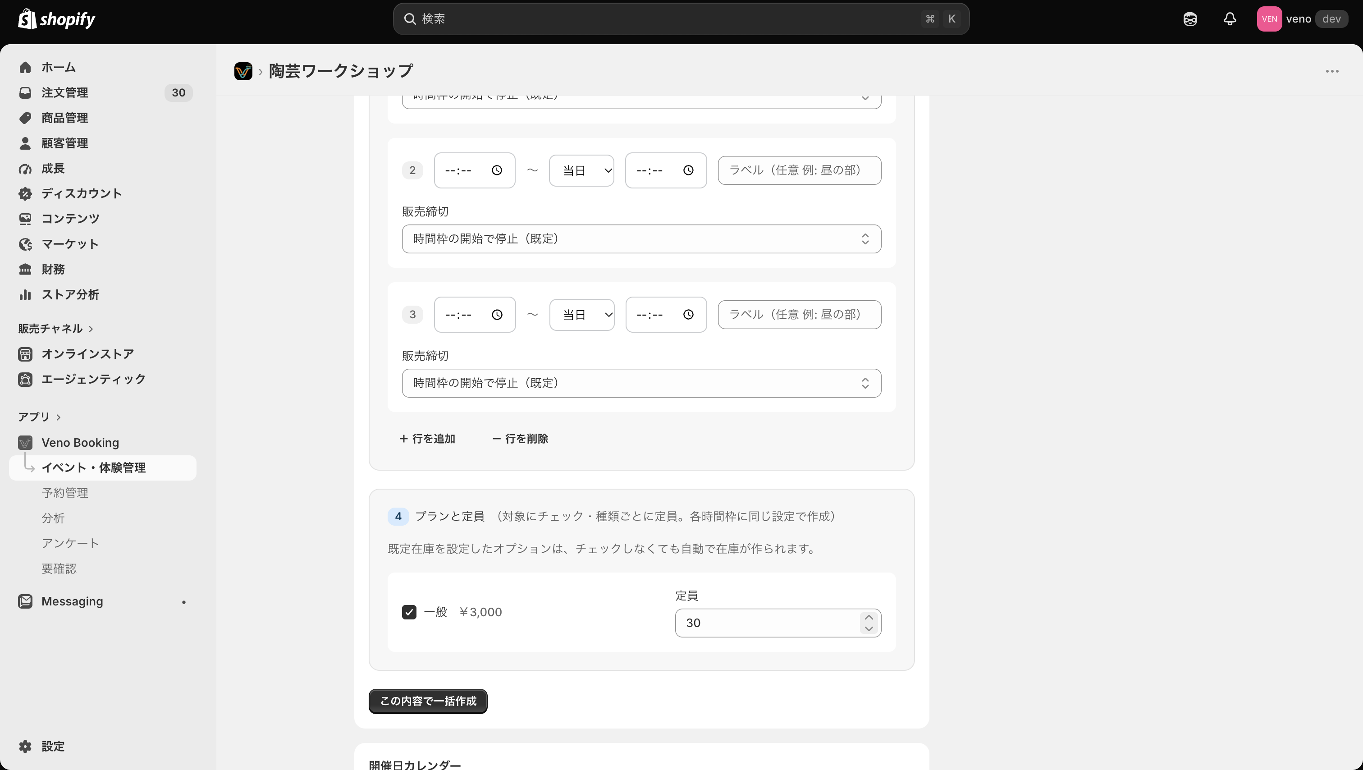Click clock icon in row 3 end time
This screenshot has width=1363, height=770.
pyautogui.click(x=688, y=315)
